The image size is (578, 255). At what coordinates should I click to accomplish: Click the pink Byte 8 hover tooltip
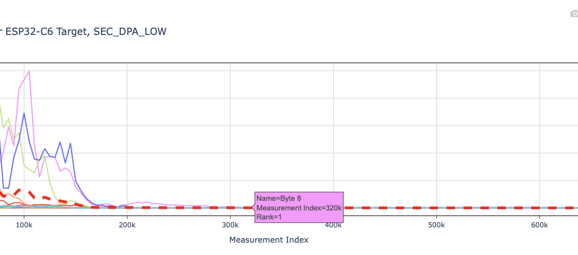tap(299, 207)
